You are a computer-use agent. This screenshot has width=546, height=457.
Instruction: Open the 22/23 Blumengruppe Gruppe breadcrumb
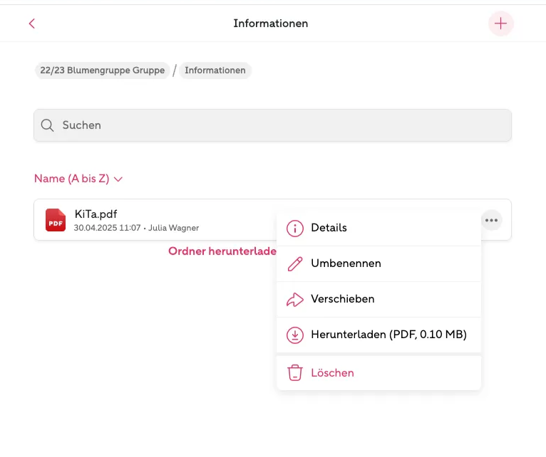(103, 70)
